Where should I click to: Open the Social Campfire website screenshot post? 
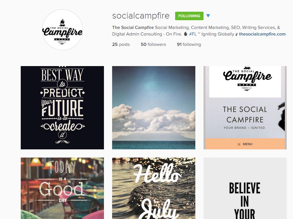[245, 108]
